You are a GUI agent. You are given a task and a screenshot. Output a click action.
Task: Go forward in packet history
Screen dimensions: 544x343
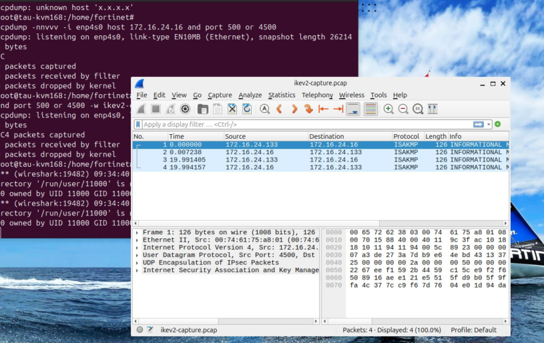click(x=294, y=109)
